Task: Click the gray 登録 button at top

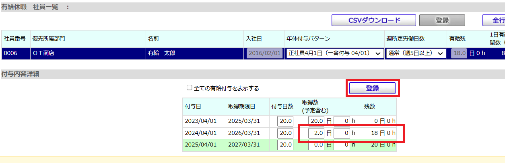Action: click(442, 20)
